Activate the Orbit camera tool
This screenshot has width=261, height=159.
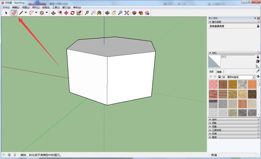point(108,13)
